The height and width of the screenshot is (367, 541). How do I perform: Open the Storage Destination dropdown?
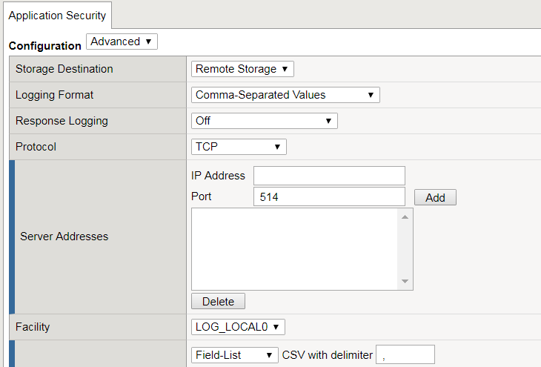click(242, 69)
